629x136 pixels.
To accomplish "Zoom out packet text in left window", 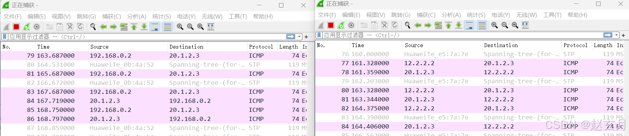I will click(190, 27).
